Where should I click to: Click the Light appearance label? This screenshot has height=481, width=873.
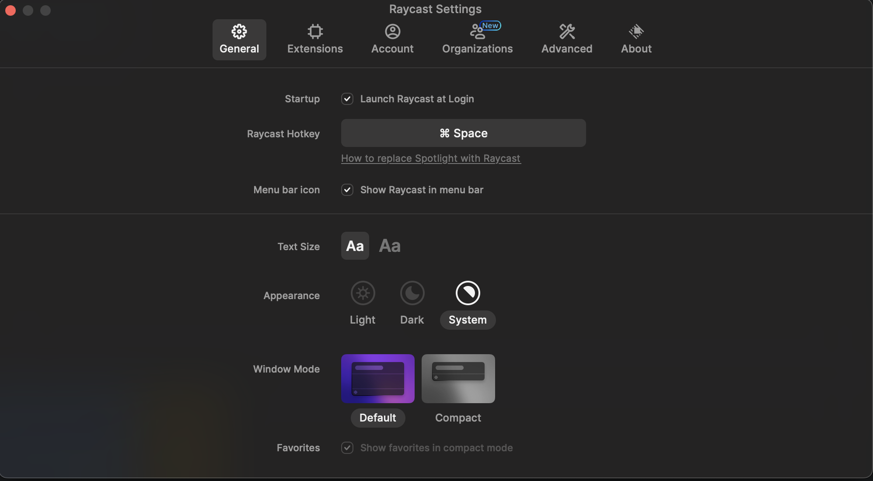(x=363, y=320)
